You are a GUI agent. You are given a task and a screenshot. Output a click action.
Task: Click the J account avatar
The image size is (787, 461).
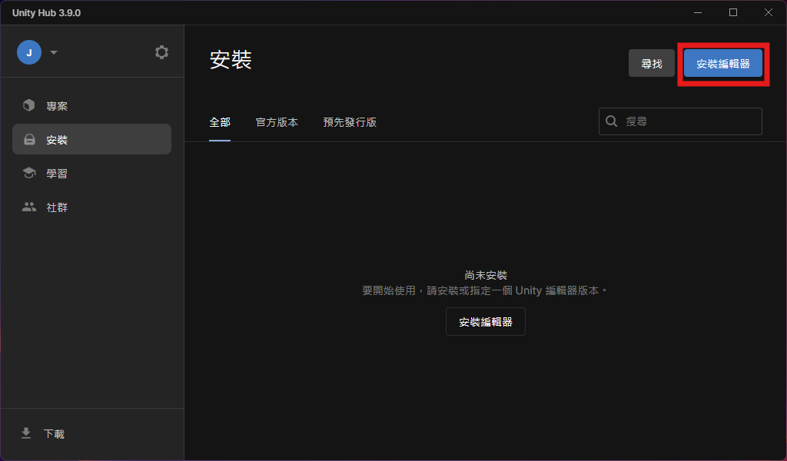point(29,52)
